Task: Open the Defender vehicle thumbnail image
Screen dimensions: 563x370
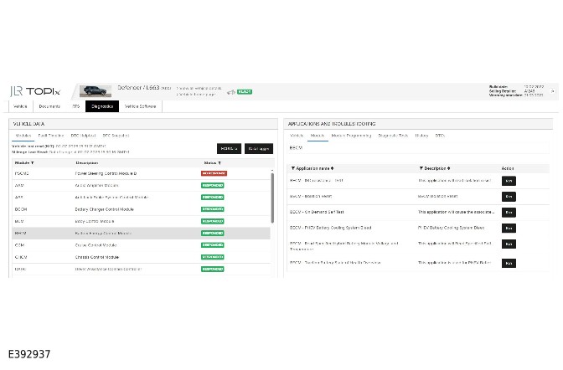Action: coord(96,91)
